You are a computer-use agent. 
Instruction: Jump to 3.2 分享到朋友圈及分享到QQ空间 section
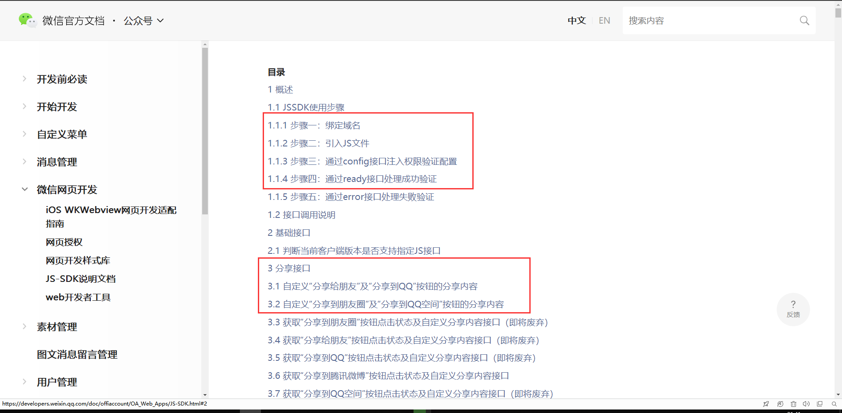385,305
